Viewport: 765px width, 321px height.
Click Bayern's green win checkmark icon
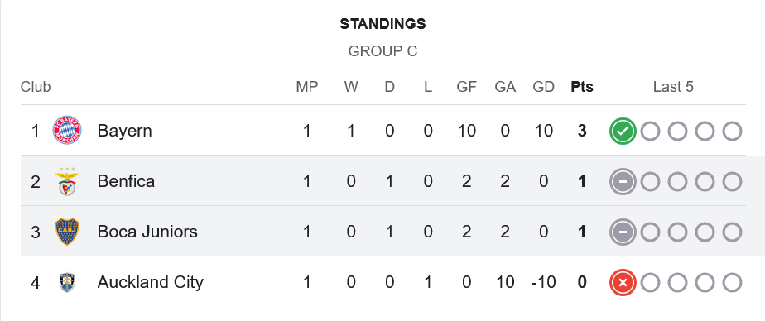[623, 131]
